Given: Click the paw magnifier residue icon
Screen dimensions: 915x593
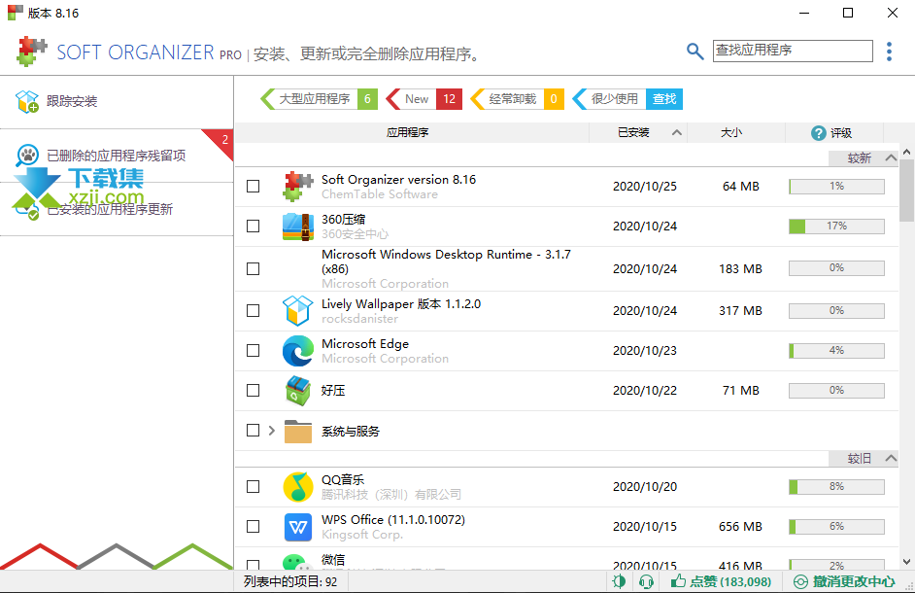Looking at the screenshot, I should point(27,156).
